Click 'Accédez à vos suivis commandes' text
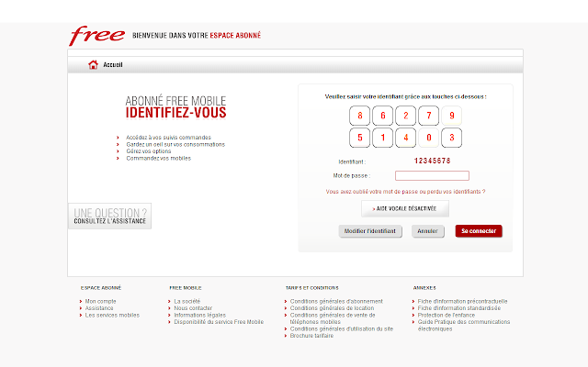 coord(168,138)
